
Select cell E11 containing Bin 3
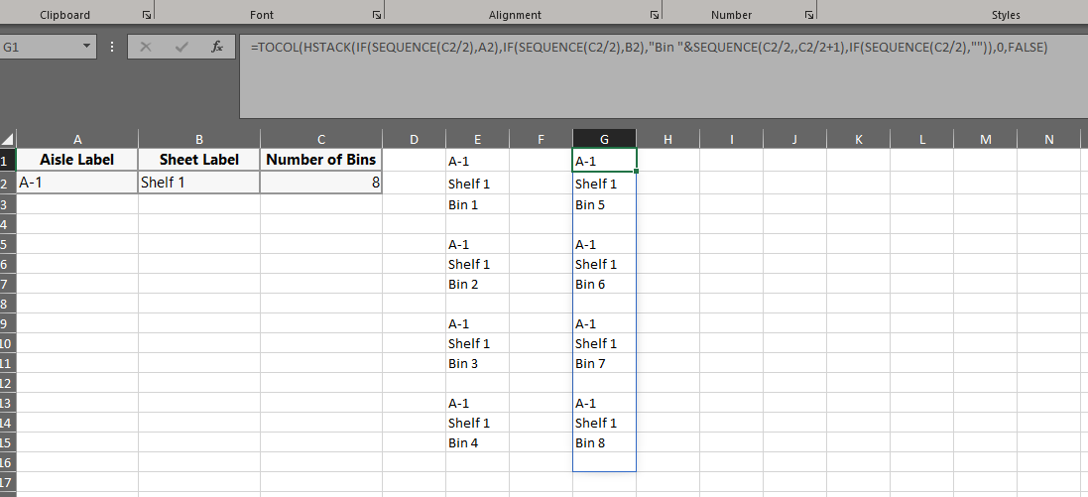477,363
